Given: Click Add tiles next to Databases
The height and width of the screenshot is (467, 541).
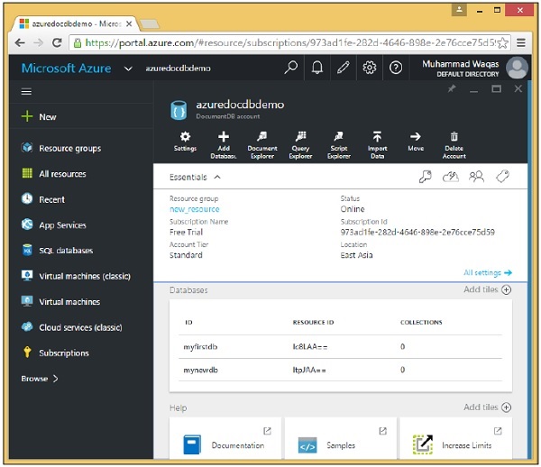Looking at the screenshot, I should tap(487, 290).
